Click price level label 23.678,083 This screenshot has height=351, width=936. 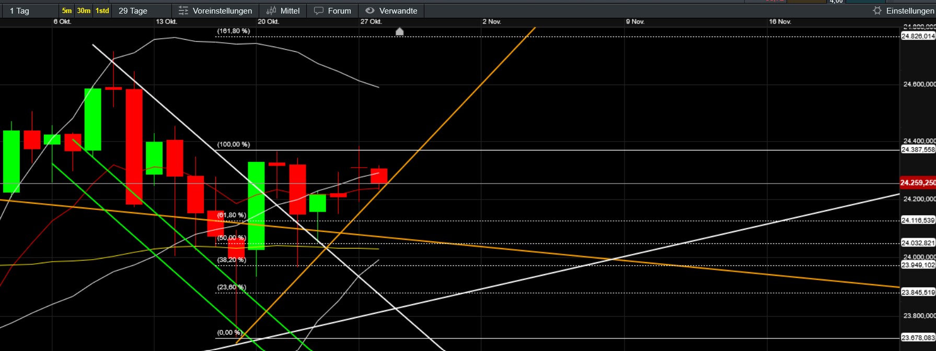click(x=918, y=338)
